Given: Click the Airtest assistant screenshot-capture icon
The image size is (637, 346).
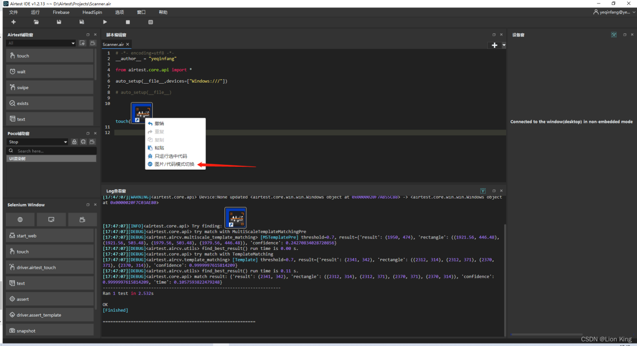Looking at the screenshot, I should click(83, 43).
